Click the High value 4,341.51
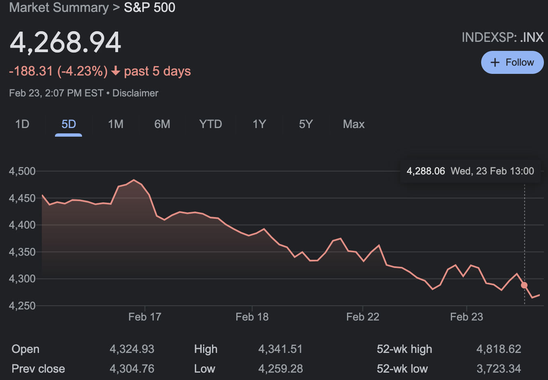 tap(281, 349)
